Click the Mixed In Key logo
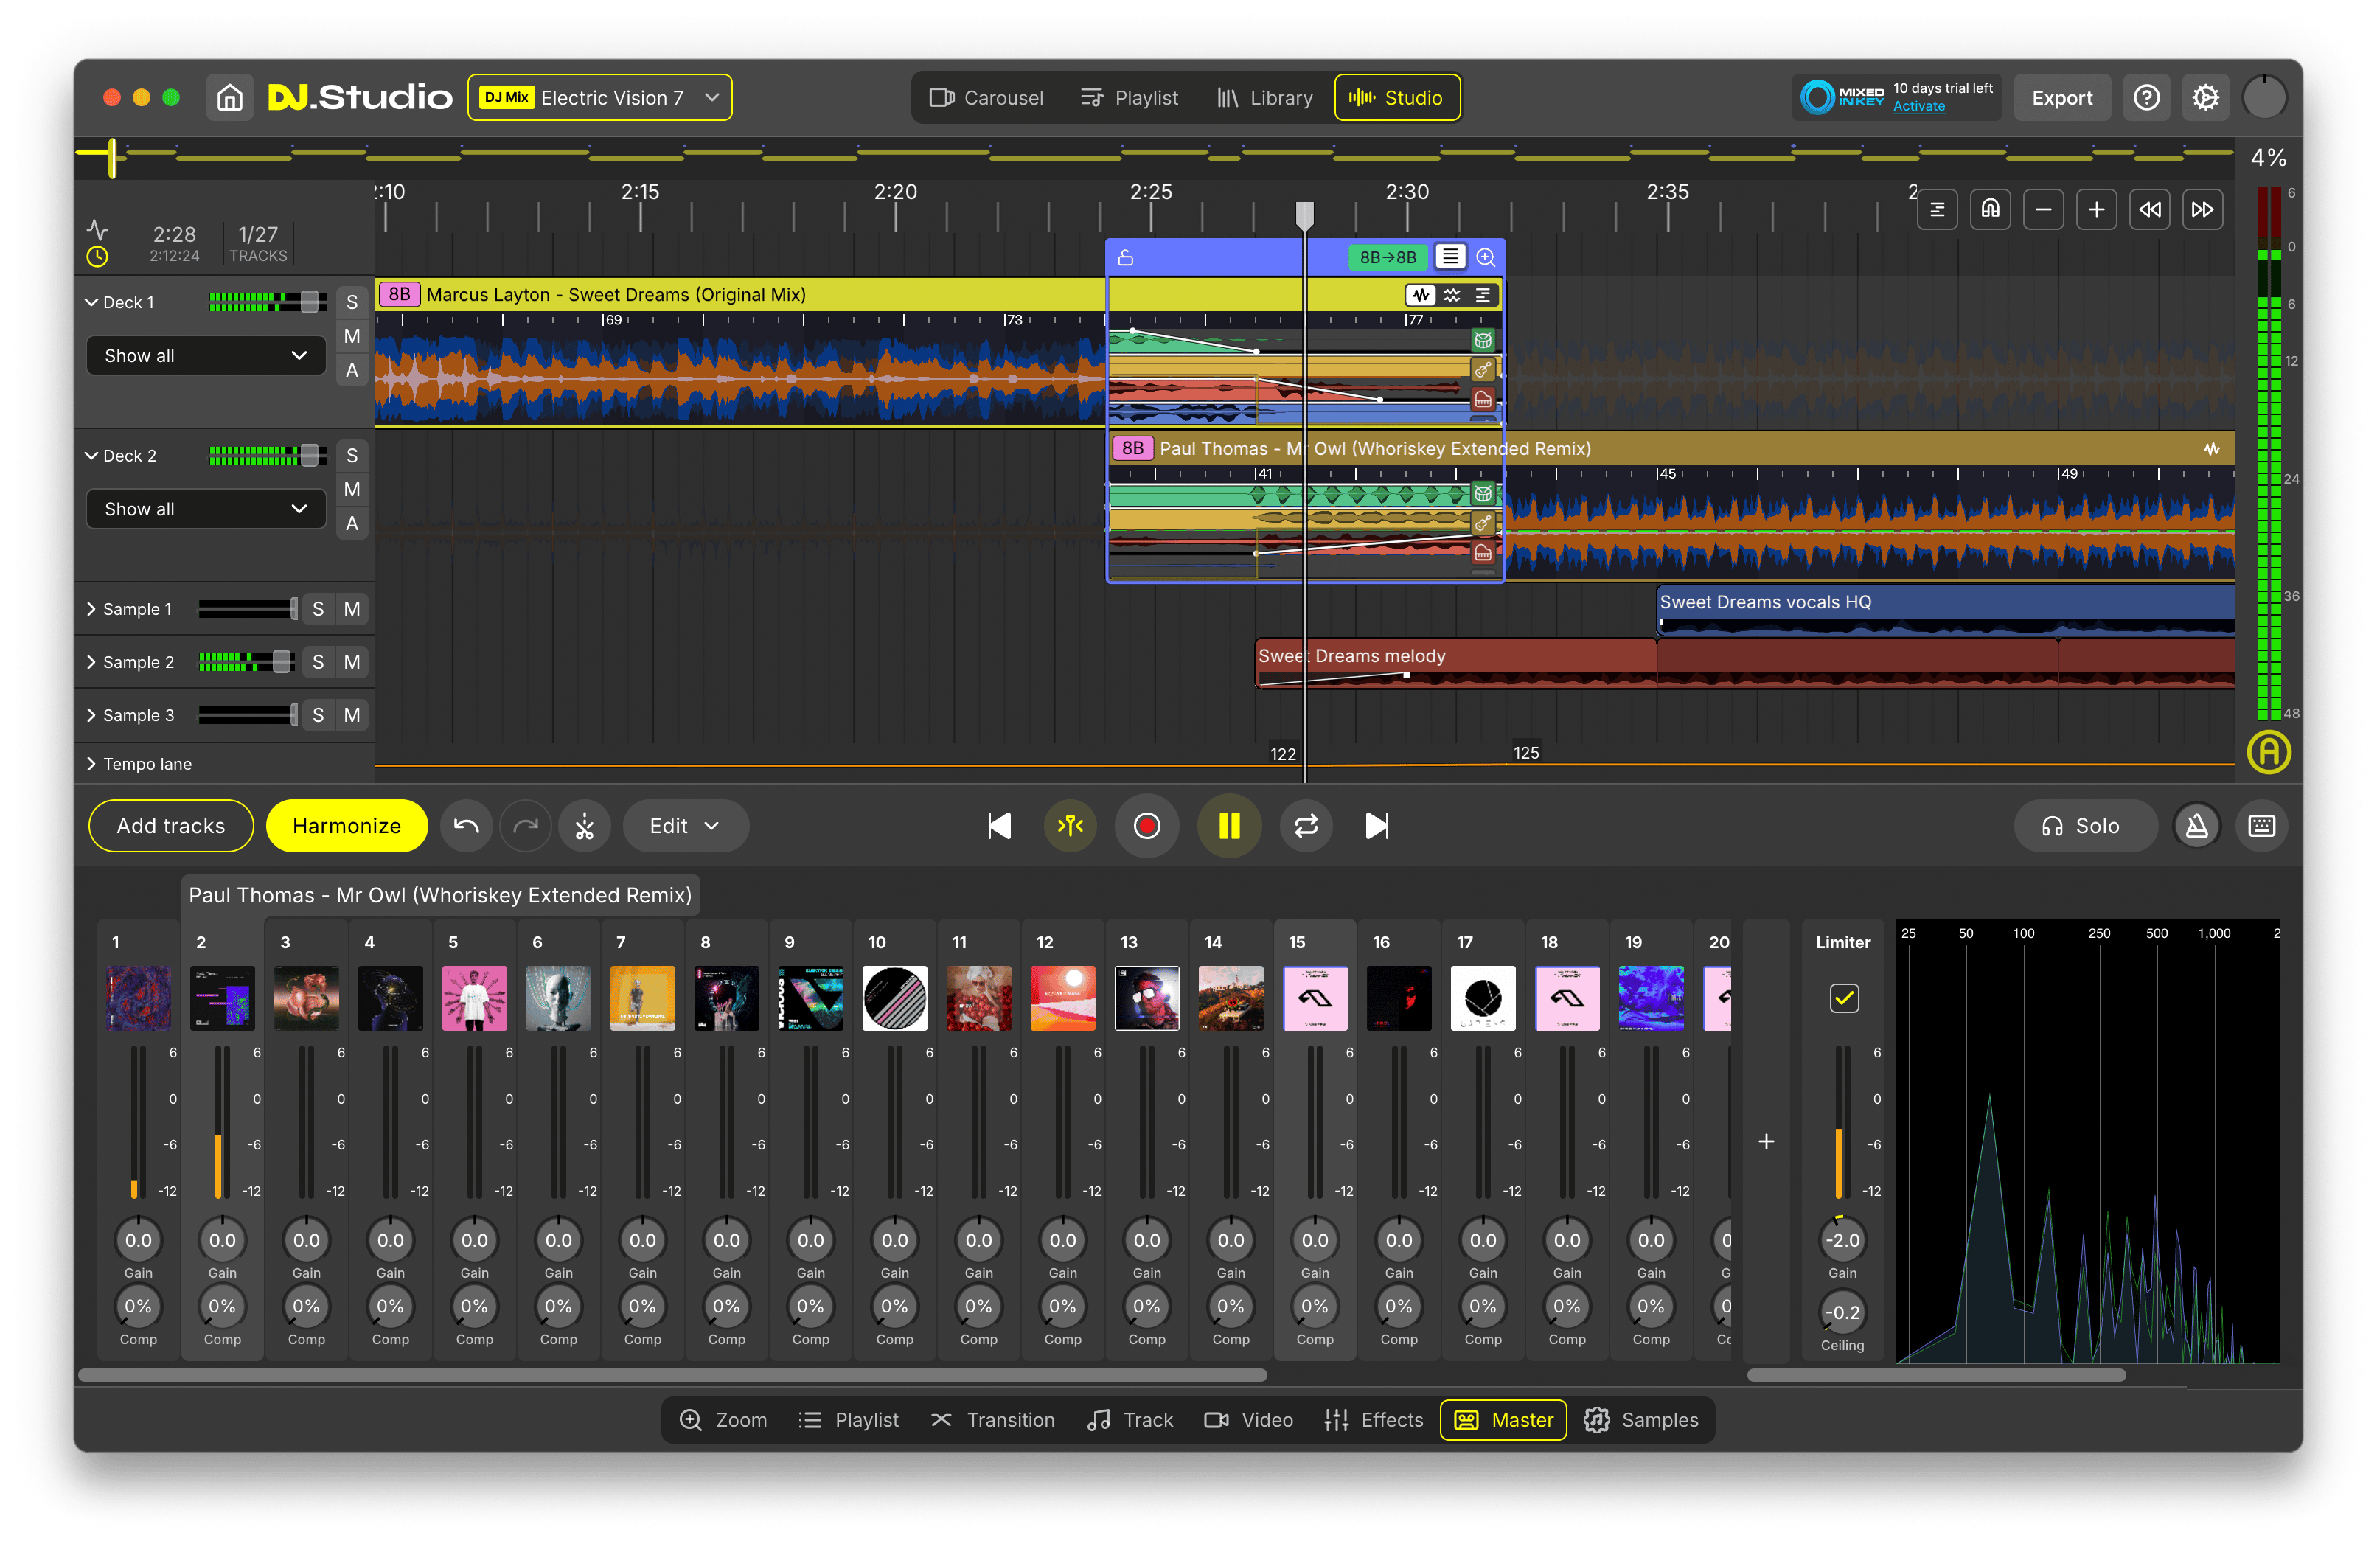Image resolution: width=2377 pixels, height=1541 pixels. click(x=1842, y=98)
